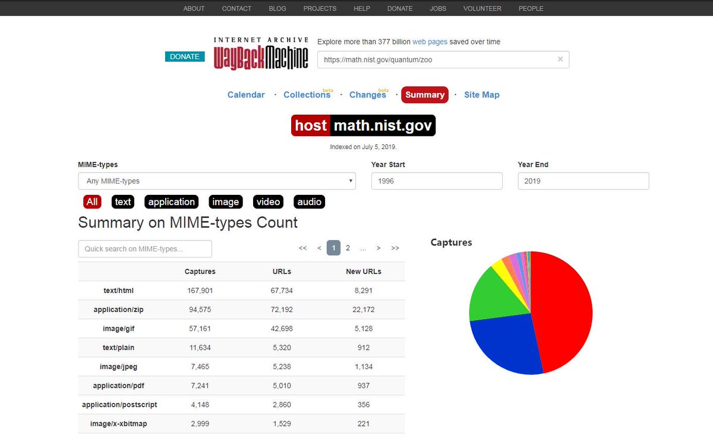Open VOLUNTEER in top navigation
The width and height of the screenshot is (713, 439).
[x=482, y=8]
